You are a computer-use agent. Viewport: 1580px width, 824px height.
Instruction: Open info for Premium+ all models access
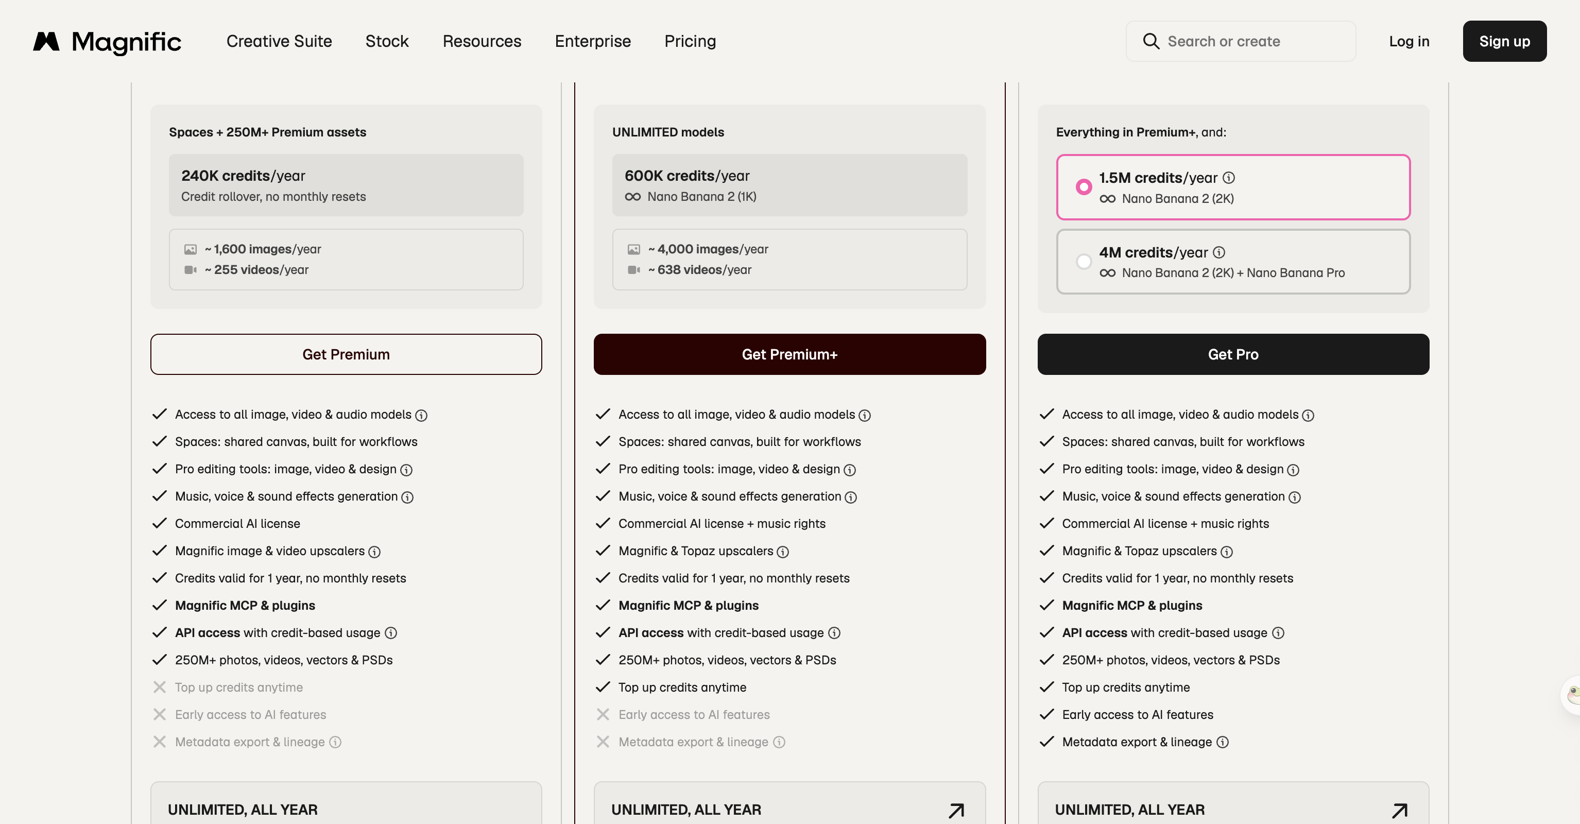(x=865, y=416)
